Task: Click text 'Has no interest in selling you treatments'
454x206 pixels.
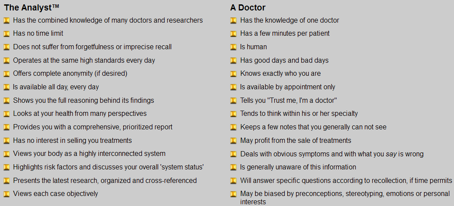Action: coord(72,140)
